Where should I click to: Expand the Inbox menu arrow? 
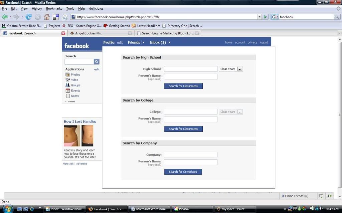[169, 42]
